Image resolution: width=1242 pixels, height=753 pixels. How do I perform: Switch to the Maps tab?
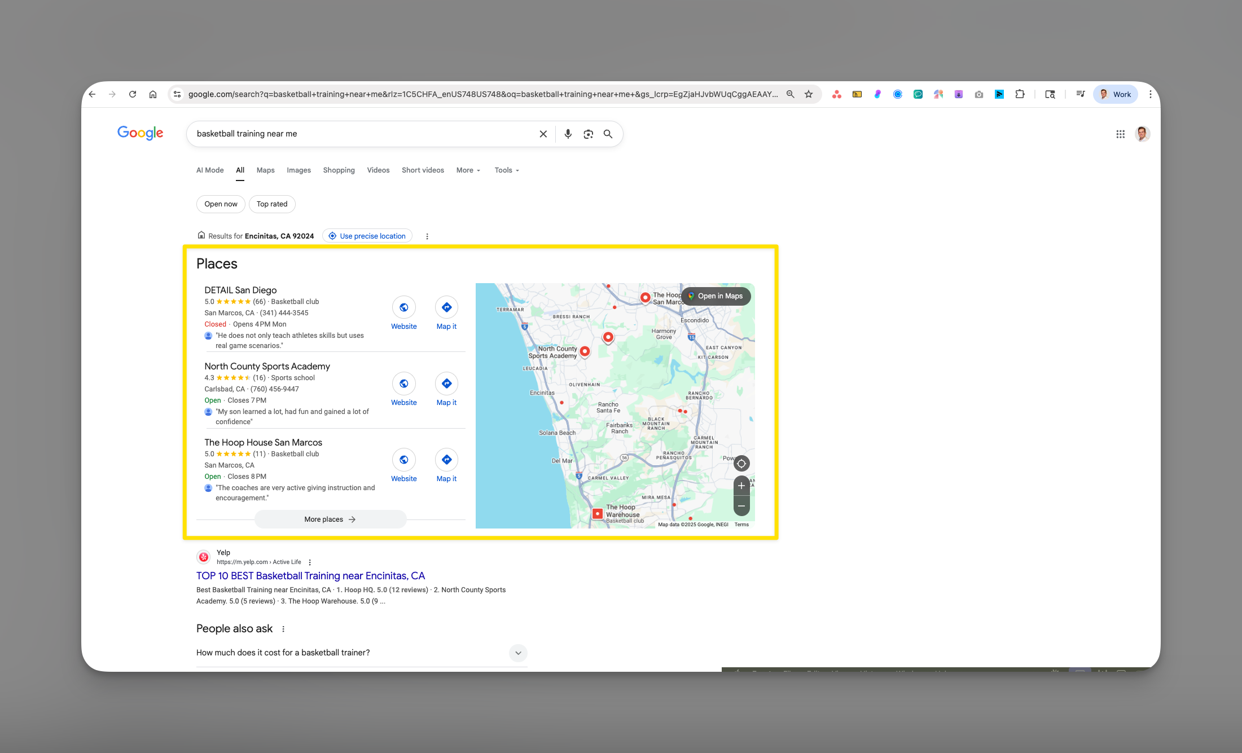[265, 170]
